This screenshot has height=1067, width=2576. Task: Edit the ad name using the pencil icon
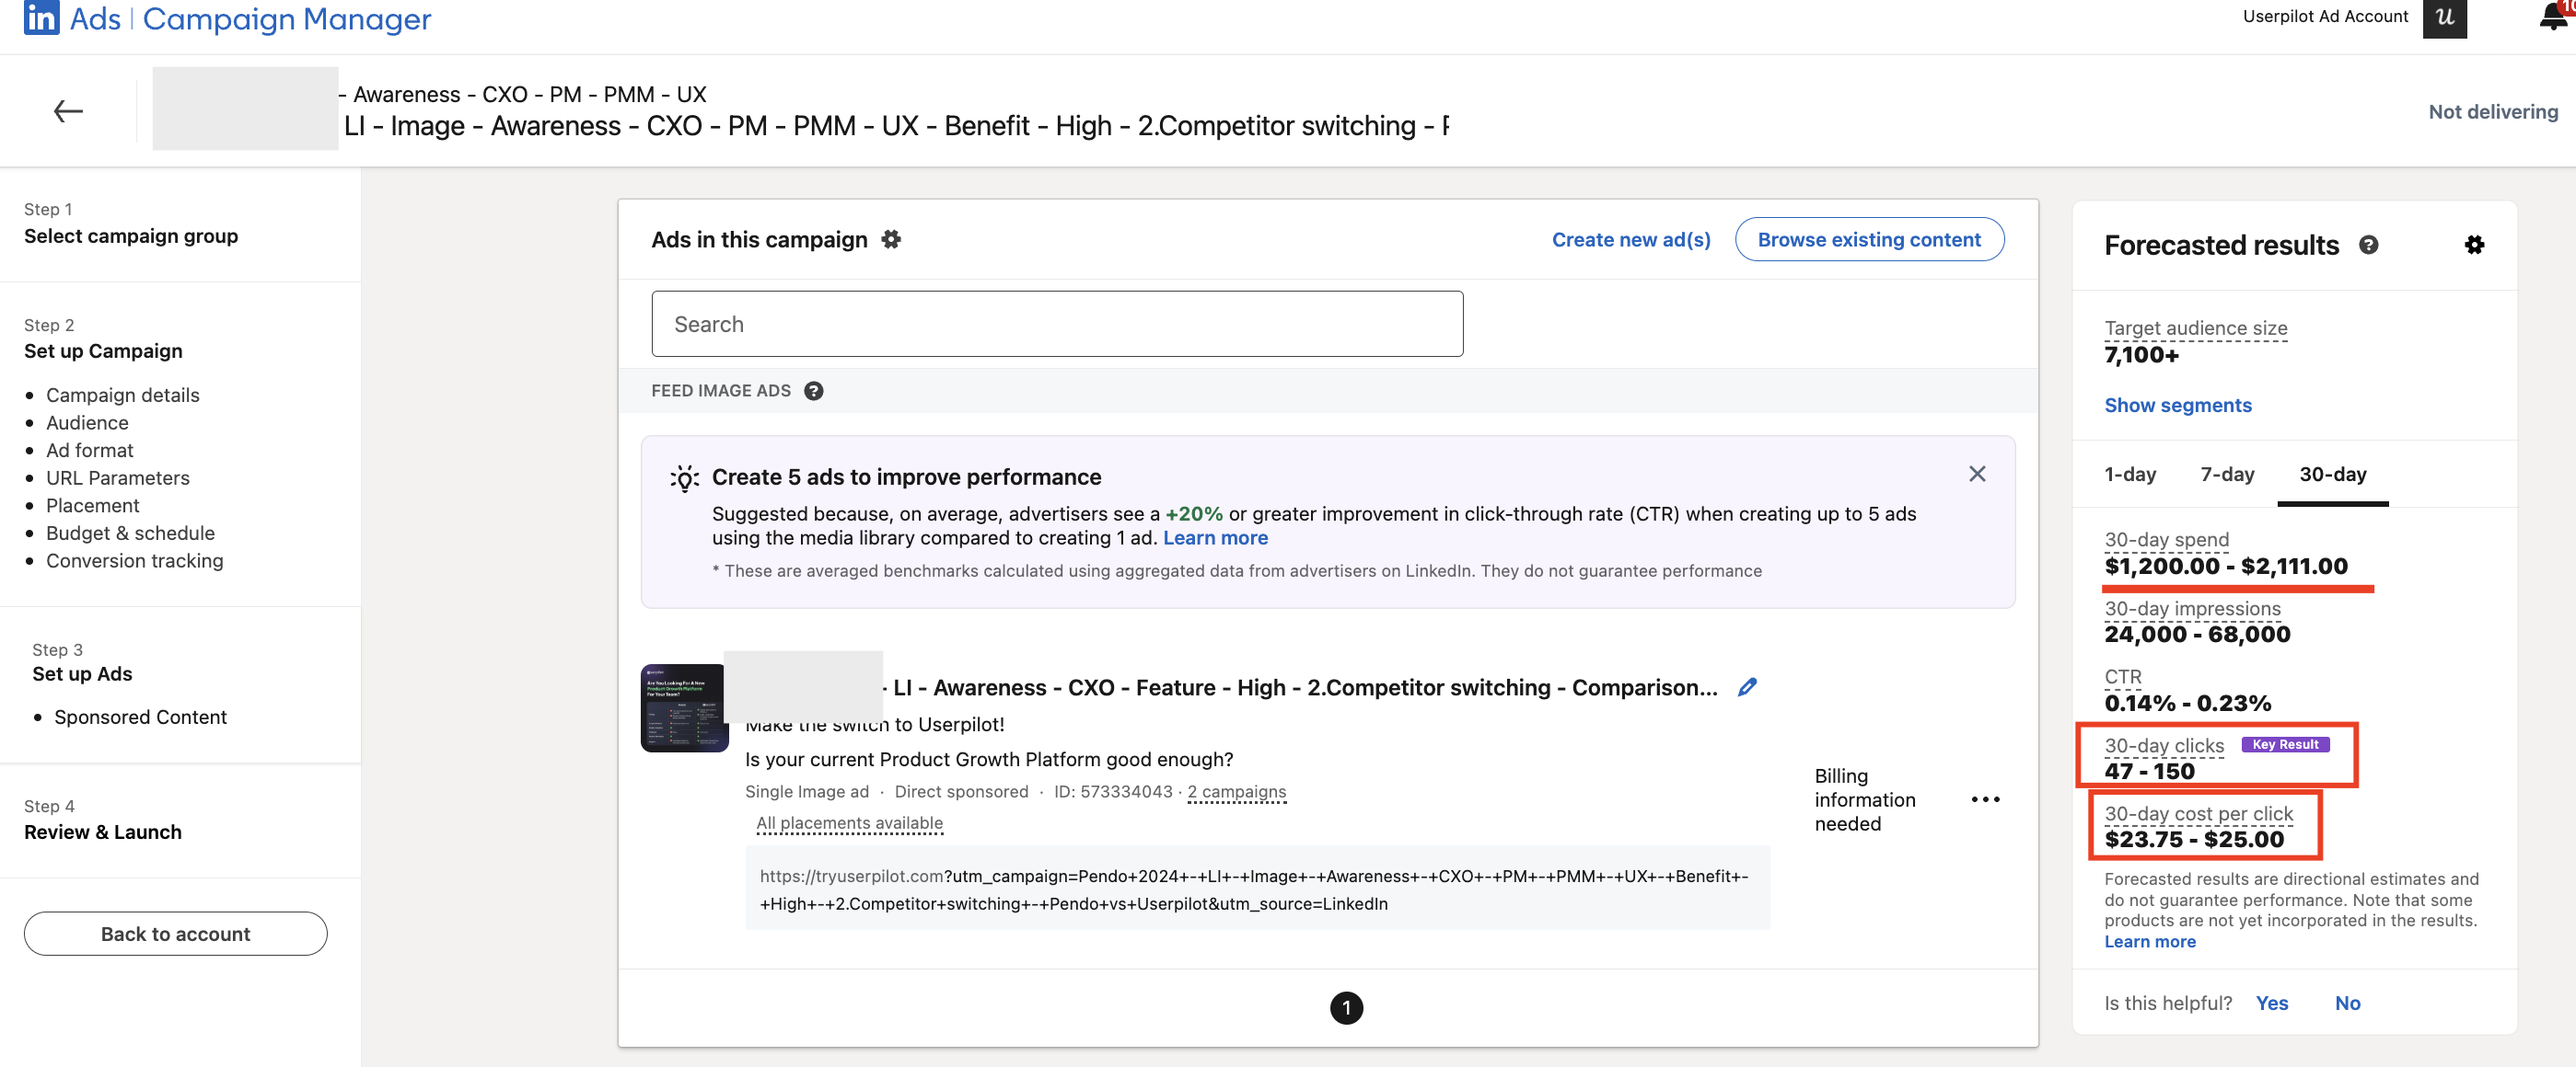[1747, 686]
